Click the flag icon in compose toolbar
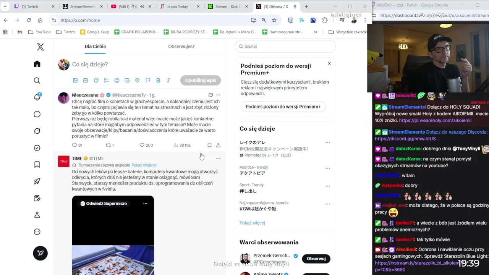489x275 pixels. (x=148, y=80)
